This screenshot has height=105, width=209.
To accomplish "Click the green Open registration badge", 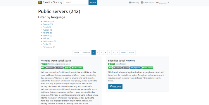I will pos(67,68).
